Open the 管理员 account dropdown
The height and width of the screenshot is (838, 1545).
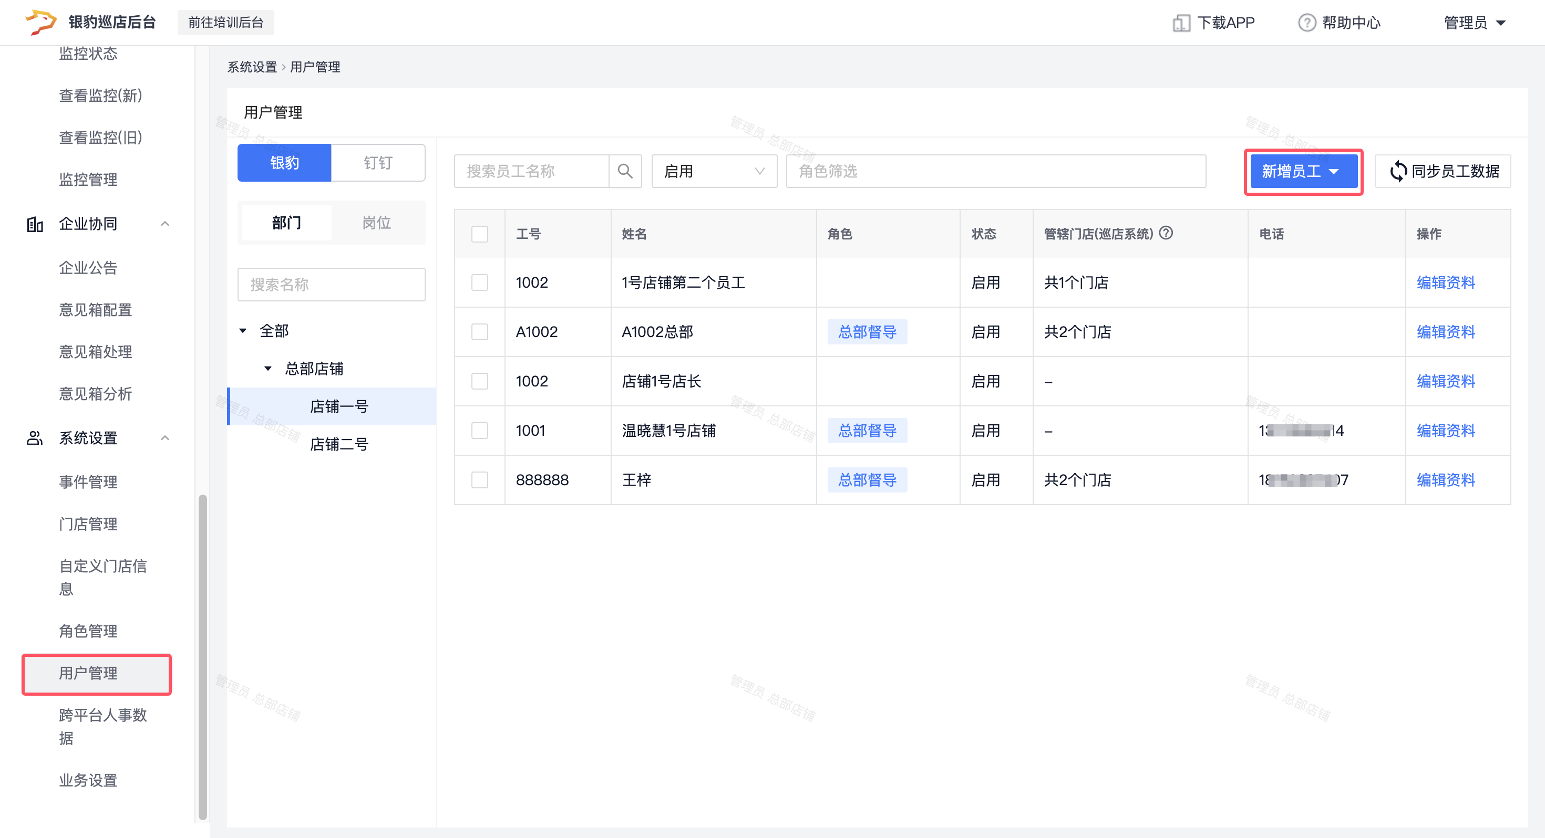point(1474,23)
